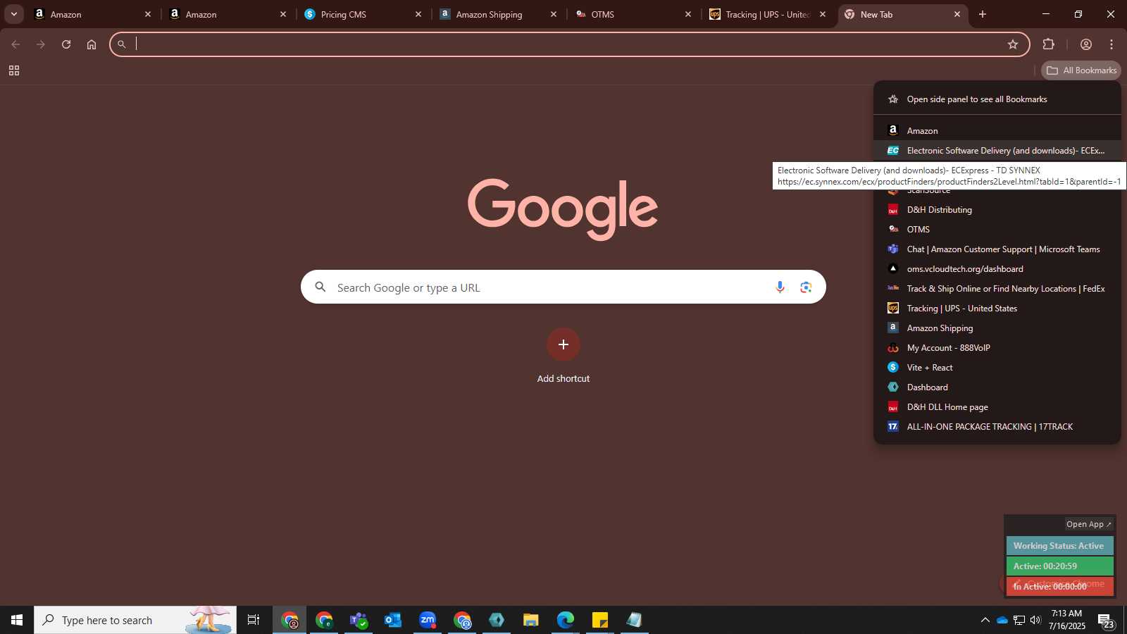Open D&H DLL Home page bookmark
1127x634 pixels.
(997, 407)
